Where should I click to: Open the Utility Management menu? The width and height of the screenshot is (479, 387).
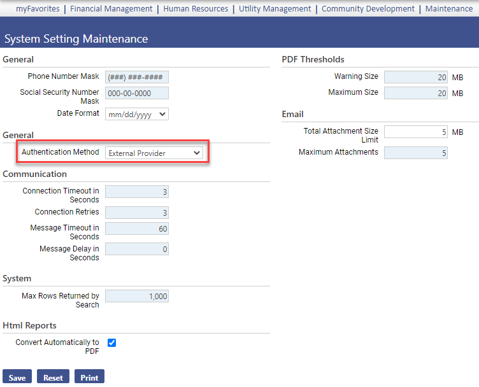[x=275, y=9]
